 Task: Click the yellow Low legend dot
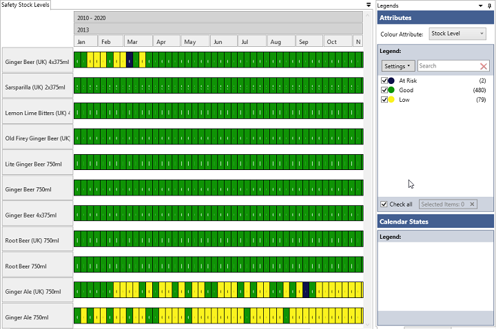tap(391, 100)
